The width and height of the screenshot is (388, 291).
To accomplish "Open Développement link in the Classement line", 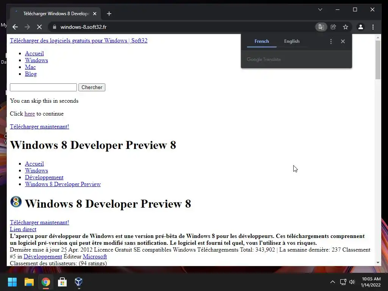I will pos(43,257).
